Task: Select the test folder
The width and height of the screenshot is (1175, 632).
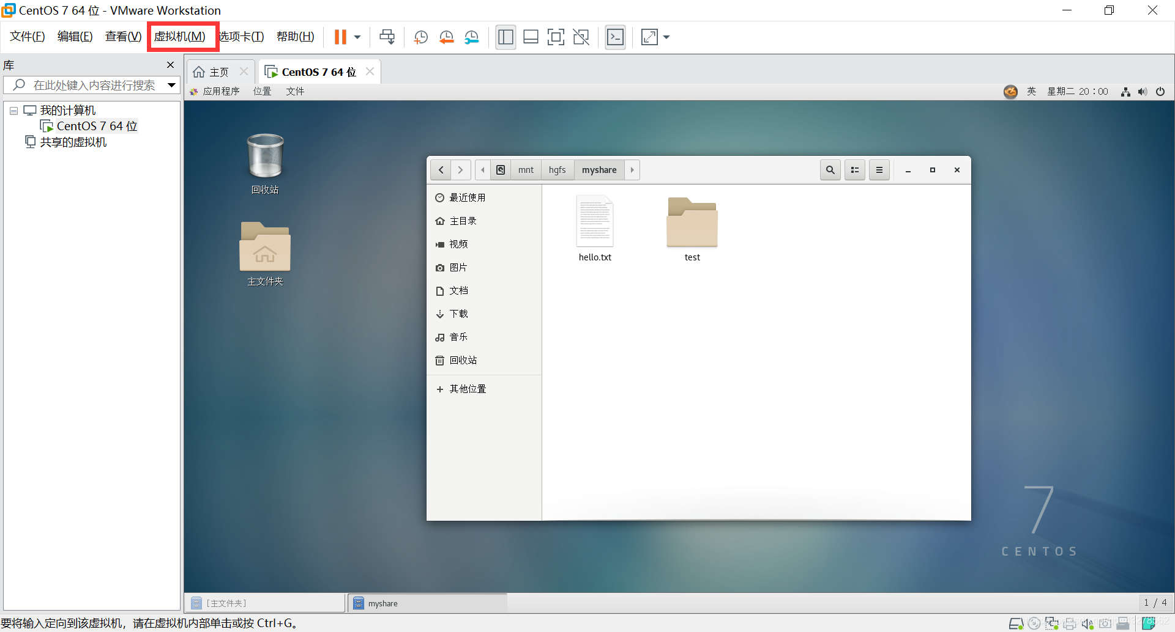Action: tap(692, 229)
